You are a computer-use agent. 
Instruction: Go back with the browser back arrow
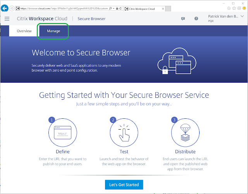pos(5,8)
